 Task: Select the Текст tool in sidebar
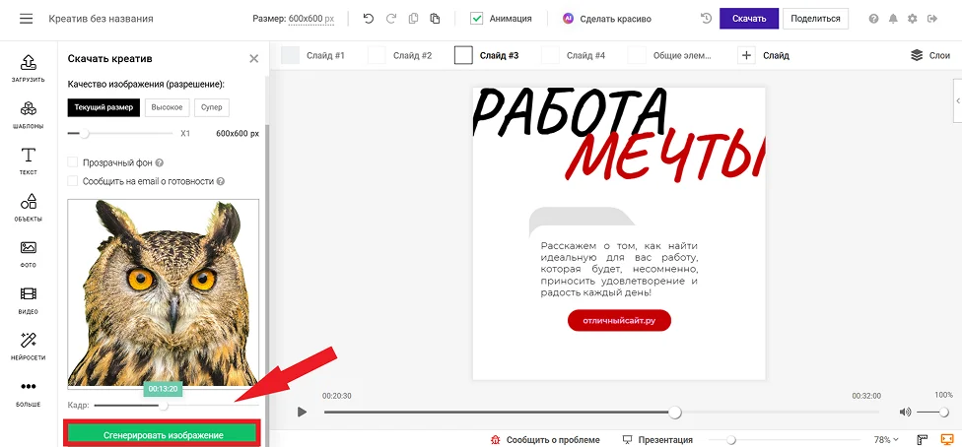29,161
